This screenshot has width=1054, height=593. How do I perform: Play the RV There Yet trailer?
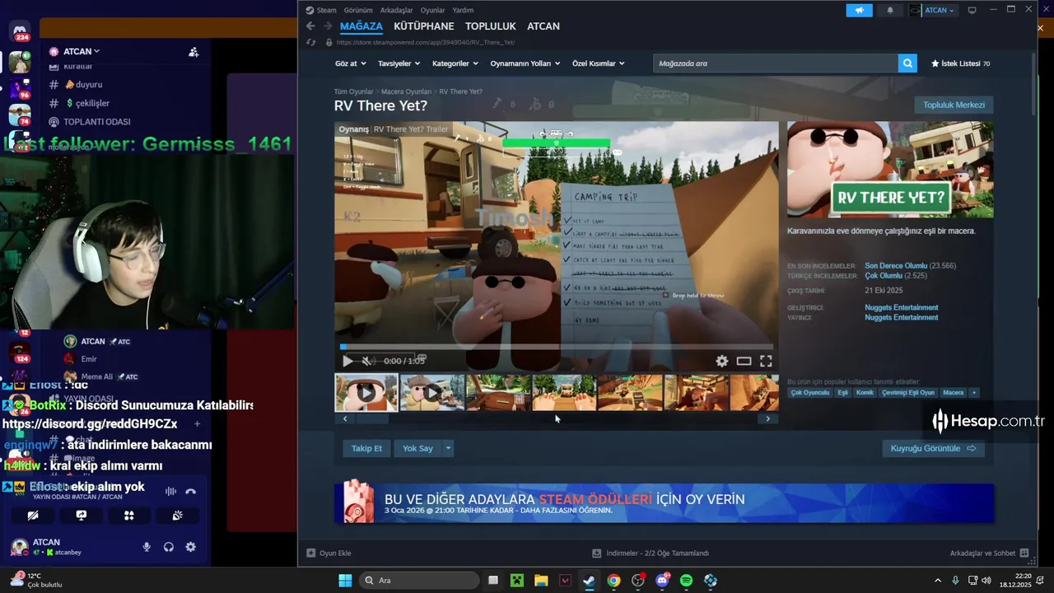(347, 361)
